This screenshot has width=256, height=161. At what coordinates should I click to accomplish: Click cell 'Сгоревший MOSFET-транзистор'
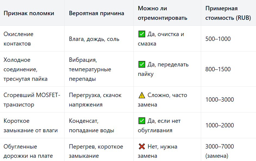coord(32,100)
